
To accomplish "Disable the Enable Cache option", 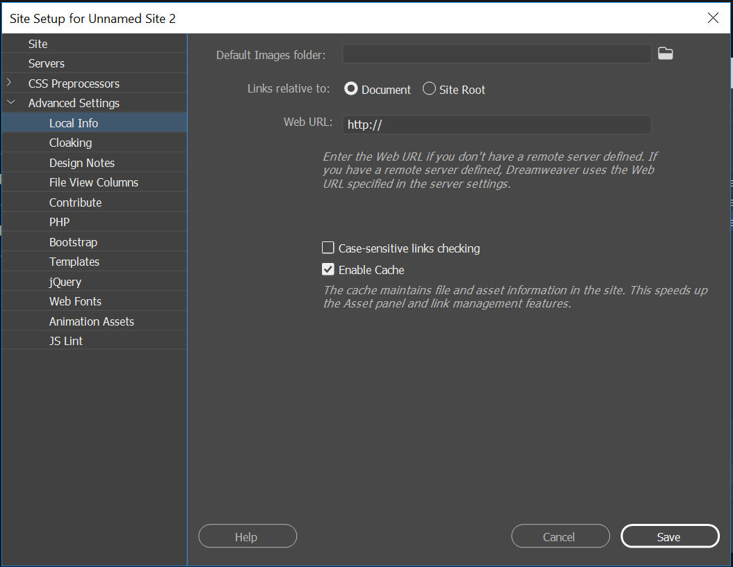I will [328, 269].
